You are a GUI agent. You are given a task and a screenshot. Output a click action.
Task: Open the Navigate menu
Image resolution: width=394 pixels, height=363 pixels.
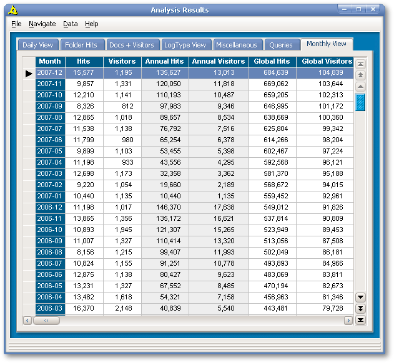click(x=42, y=24)
